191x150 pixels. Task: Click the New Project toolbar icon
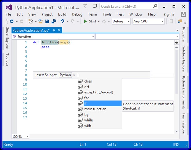pyautogui.click(x=31, y=21)
